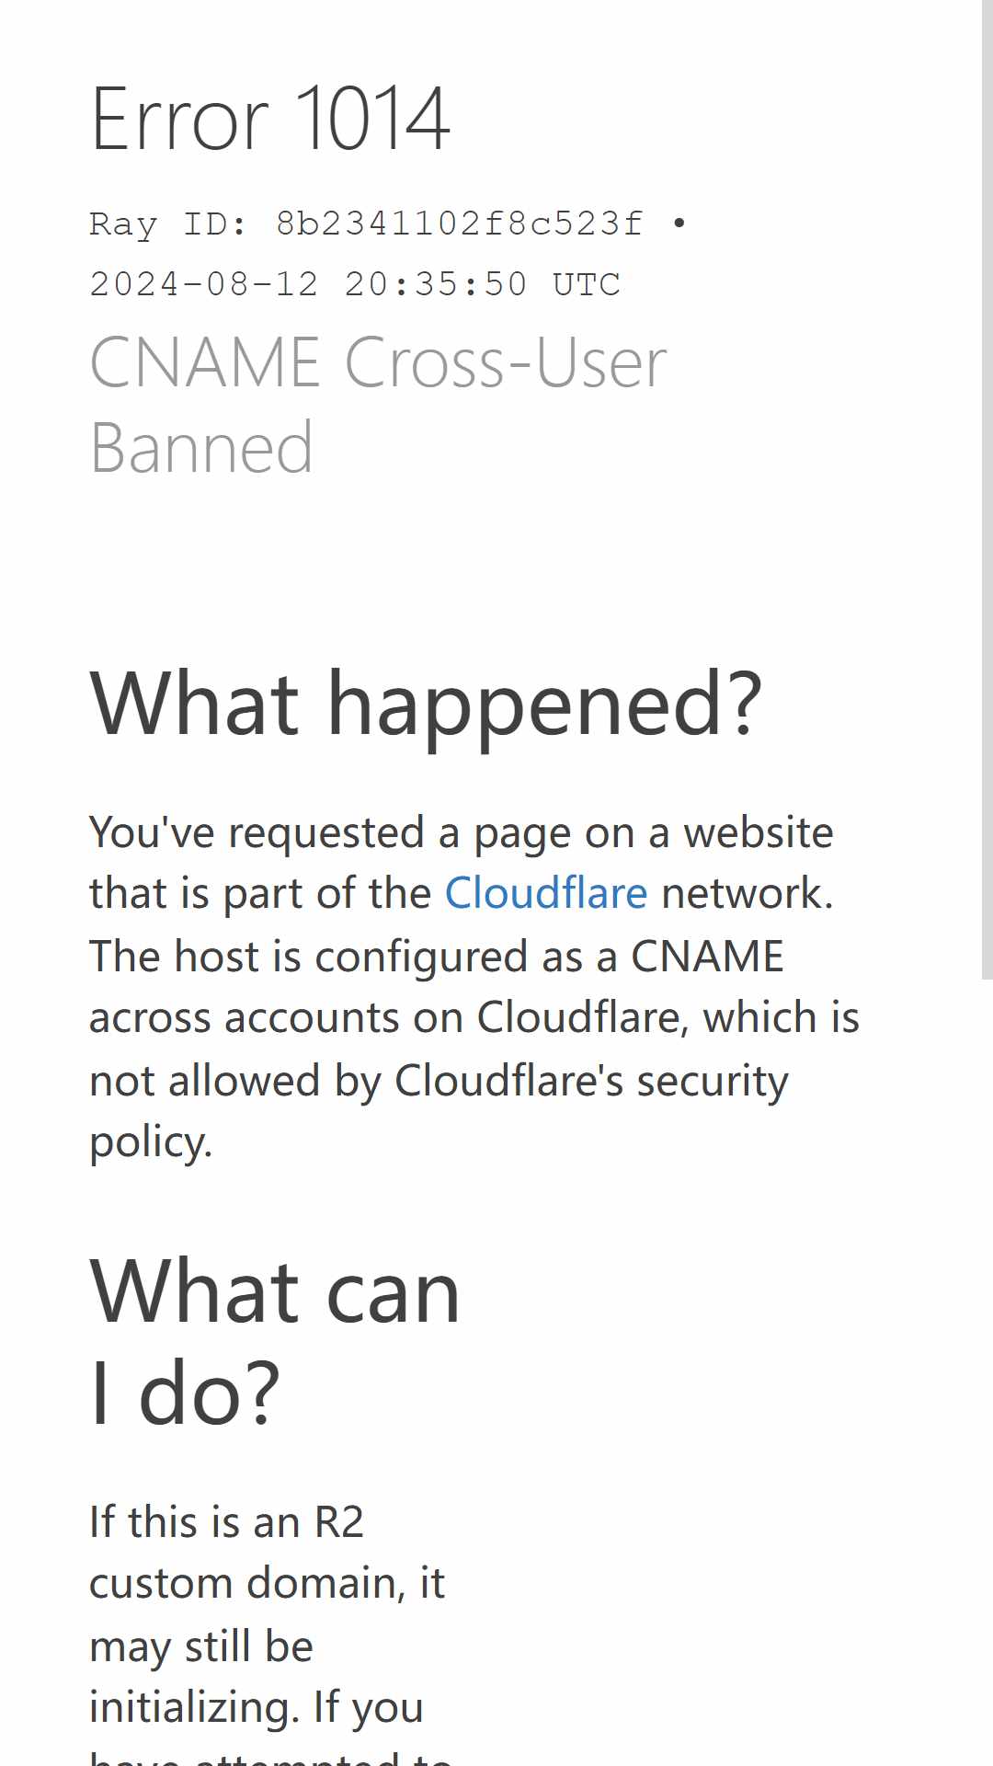Image resolution: width=993 pixels, height=1766 pixels.
Task: Click the 2024-08-12 20:35:50 UTC timestamp
Action: [355, 284]
